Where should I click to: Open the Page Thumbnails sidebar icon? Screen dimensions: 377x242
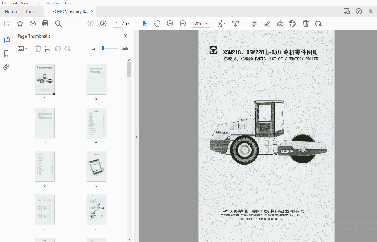tap(6, 40)
